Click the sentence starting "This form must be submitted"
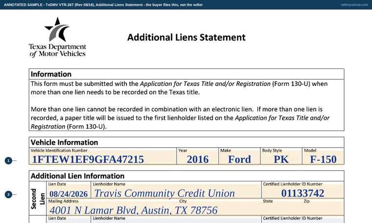 coord(179,88)
